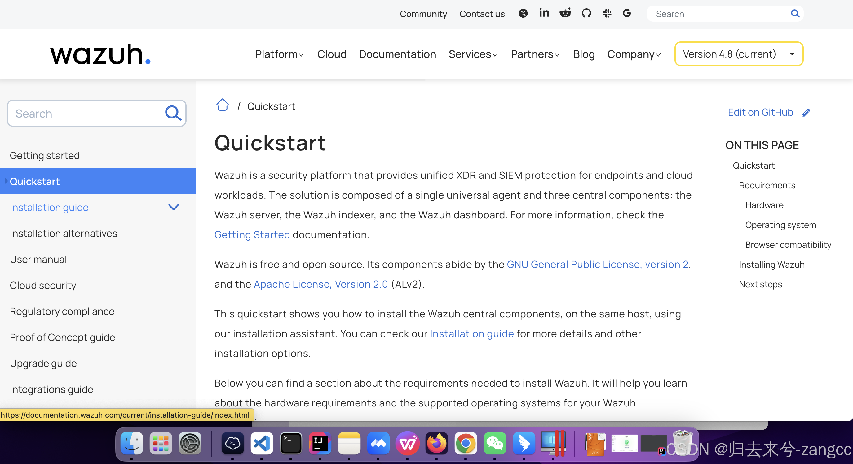Open Firefox from the Dock

click(x=436, y=443)
